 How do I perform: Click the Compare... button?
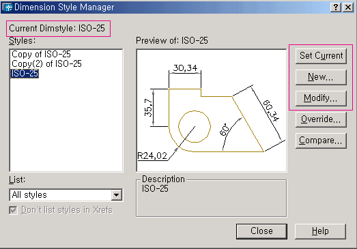(321, 141)
